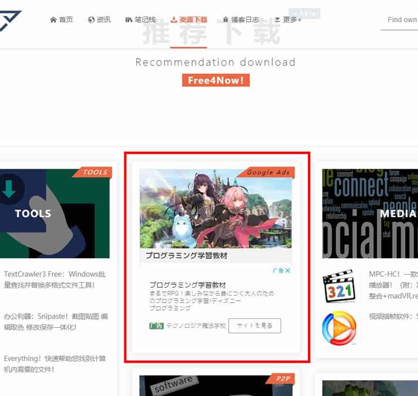Screen dimensions: 418x396
Task: Click the MPC-HC 321 clapperboard icon
Action: point(339,286)
